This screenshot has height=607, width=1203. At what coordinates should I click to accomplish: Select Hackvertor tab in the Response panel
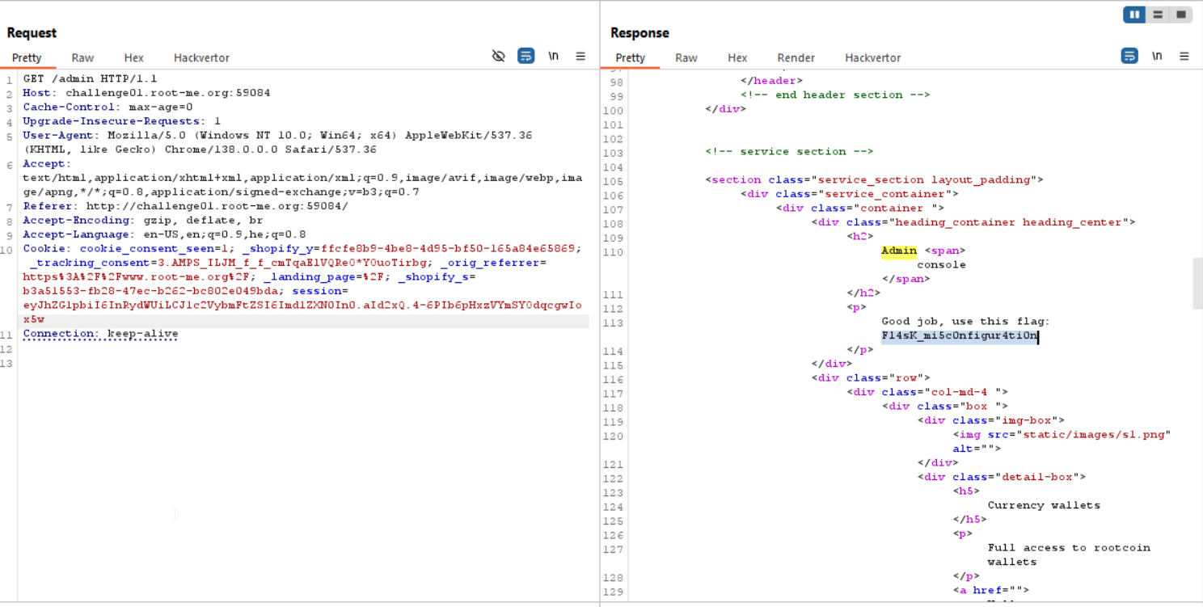[872, 57]
